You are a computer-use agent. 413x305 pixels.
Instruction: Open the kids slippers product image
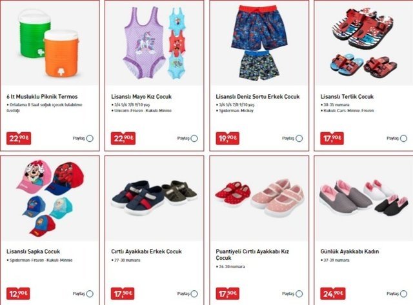point(364,43)
